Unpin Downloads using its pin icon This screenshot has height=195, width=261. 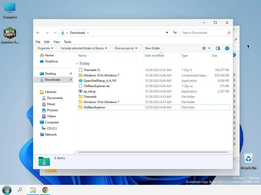(x=71, y=80)
